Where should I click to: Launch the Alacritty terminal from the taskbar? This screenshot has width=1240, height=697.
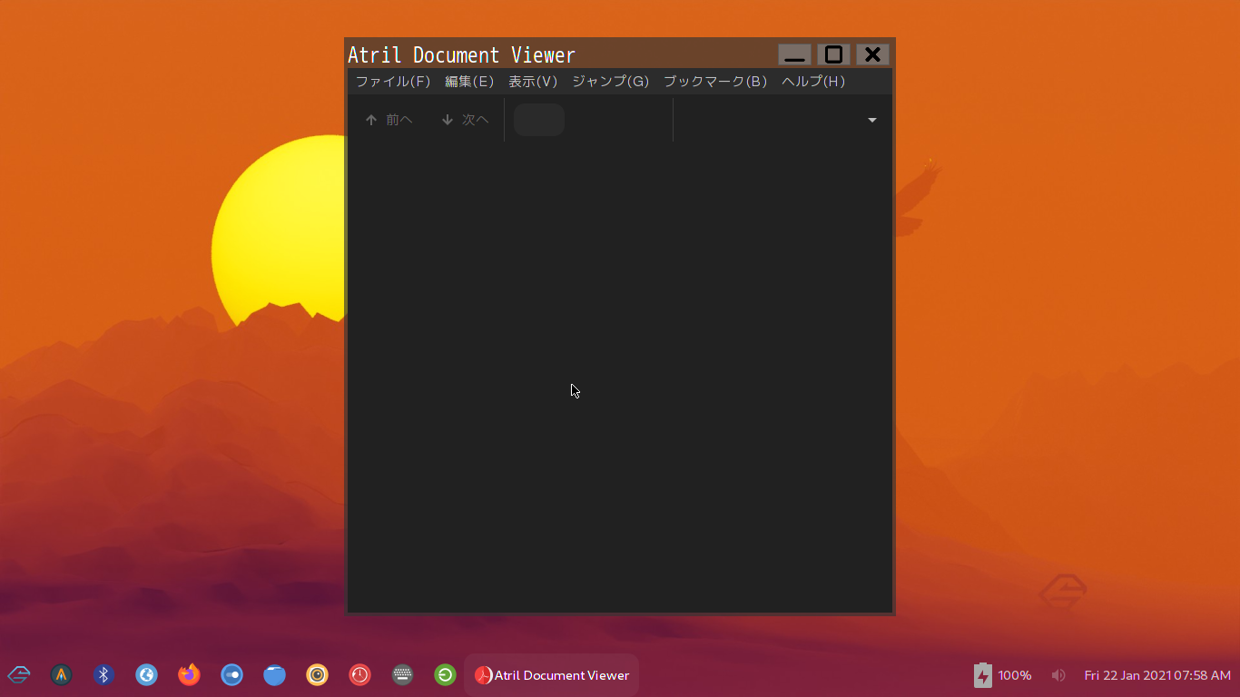coord(61,674)
